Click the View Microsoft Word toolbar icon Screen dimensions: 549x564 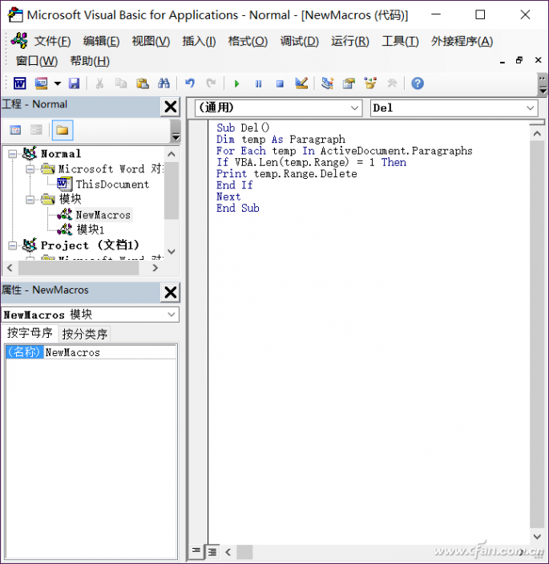tap(19, 83)
